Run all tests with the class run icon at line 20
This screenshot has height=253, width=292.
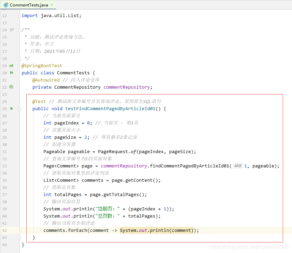tap(12, 73)
